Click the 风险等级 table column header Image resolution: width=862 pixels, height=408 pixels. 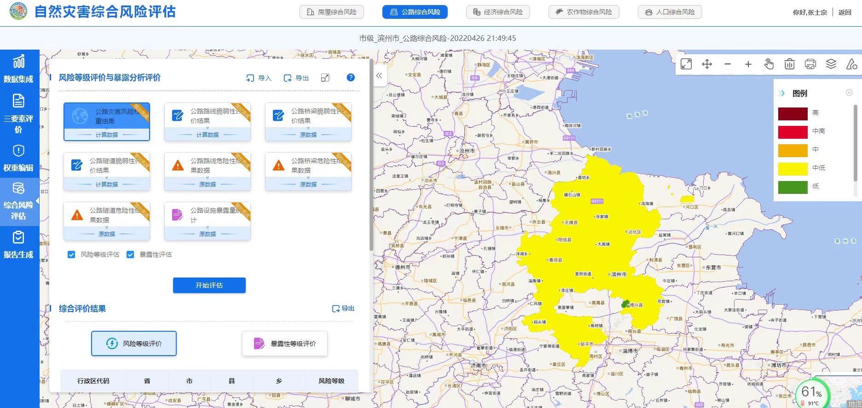click(331, 381)
